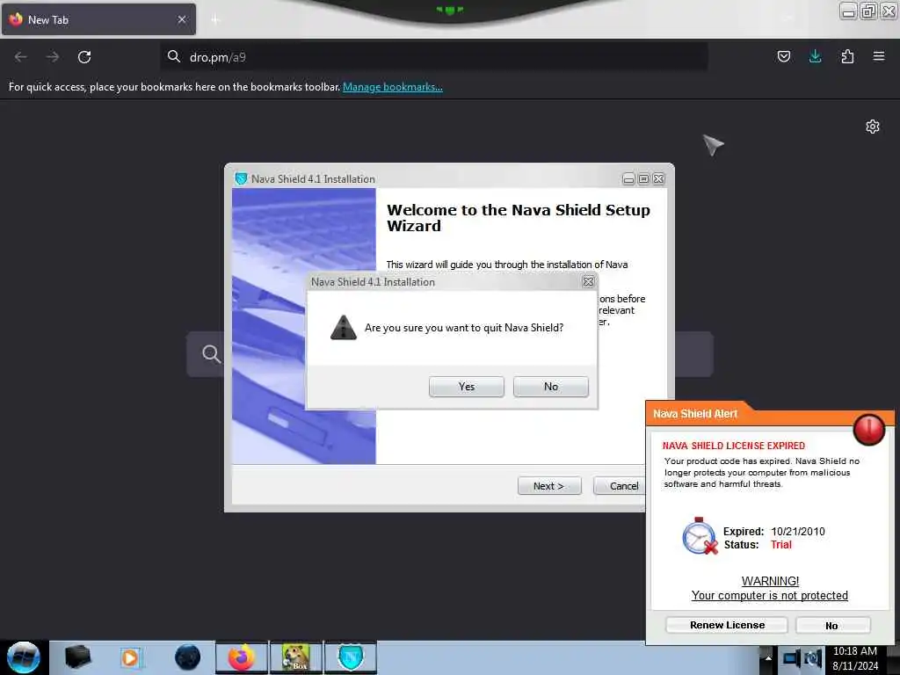Close the Nava Shield Installation wizard window

coord(659,179)
